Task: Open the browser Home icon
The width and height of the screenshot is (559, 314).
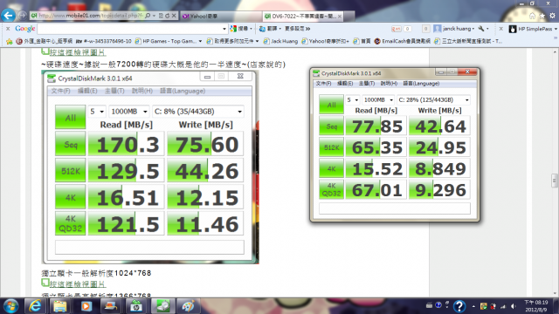Action: (532, 16)
